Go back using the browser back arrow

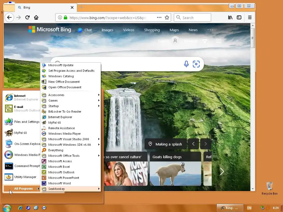pyautogui.click(x=9, y=17)
